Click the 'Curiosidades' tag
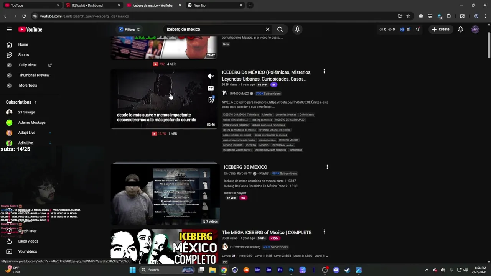 tap(306, 115)
